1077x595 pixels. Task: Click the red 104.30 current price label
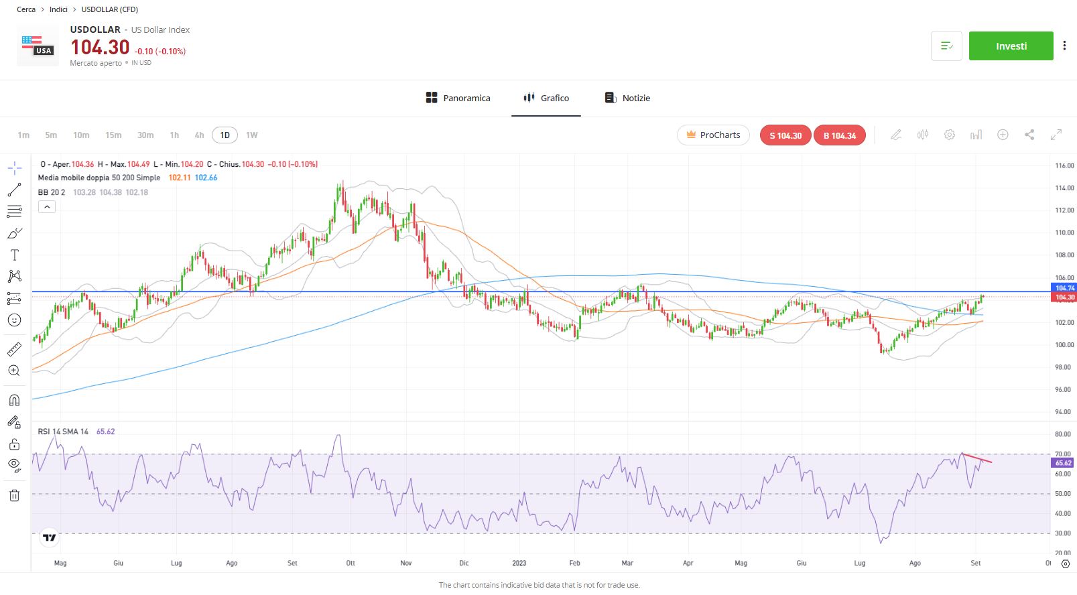(1064, 297)
